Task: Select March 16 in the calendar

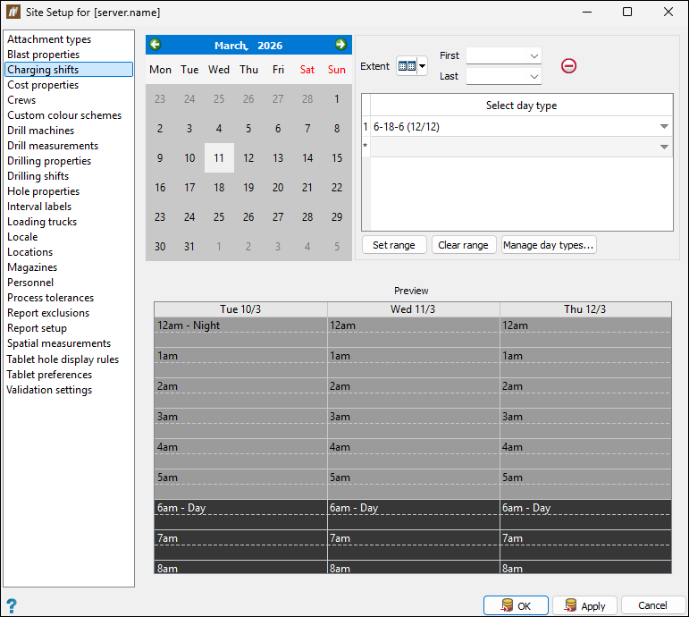Action: pyautogui.click(x=160, y=188)
